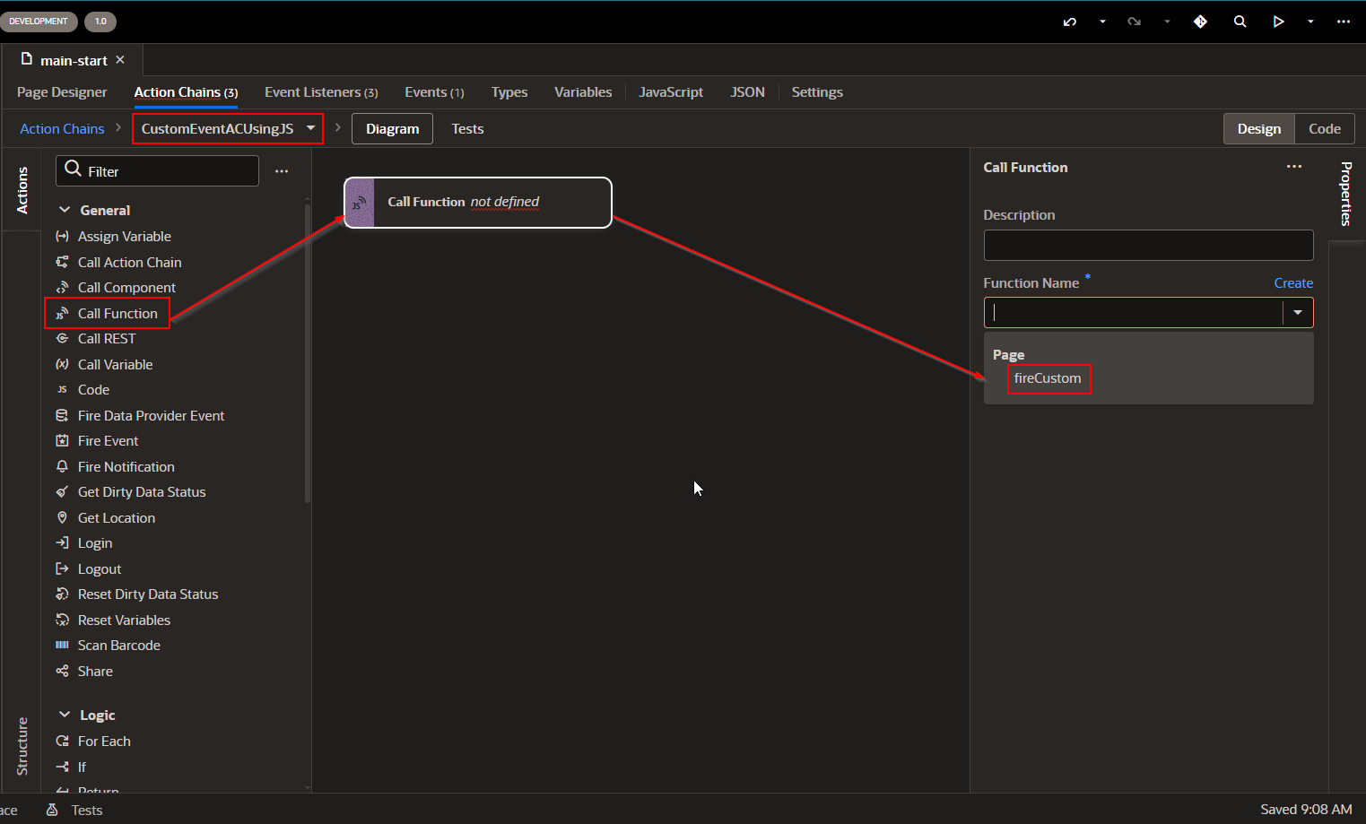Image resolution: width=1366 pixels, height=824 pixels.
Task: Select Call Function action icon in palette
Action: 62,313
